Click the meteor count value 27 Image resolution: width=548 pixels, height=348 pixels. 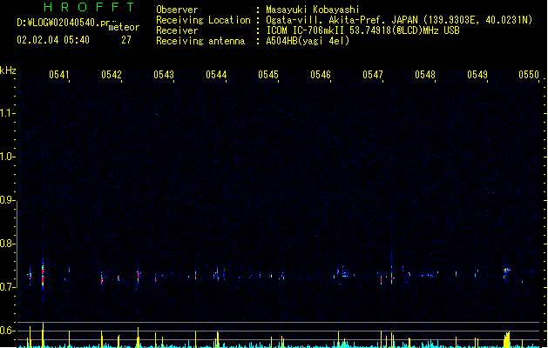(x=126, y=40)
